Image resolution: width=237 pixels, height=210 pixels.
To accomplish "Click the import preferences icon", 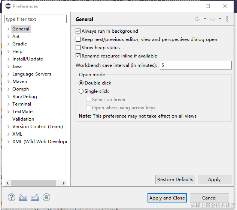I will pyautogui.click(x=23, y=197).
